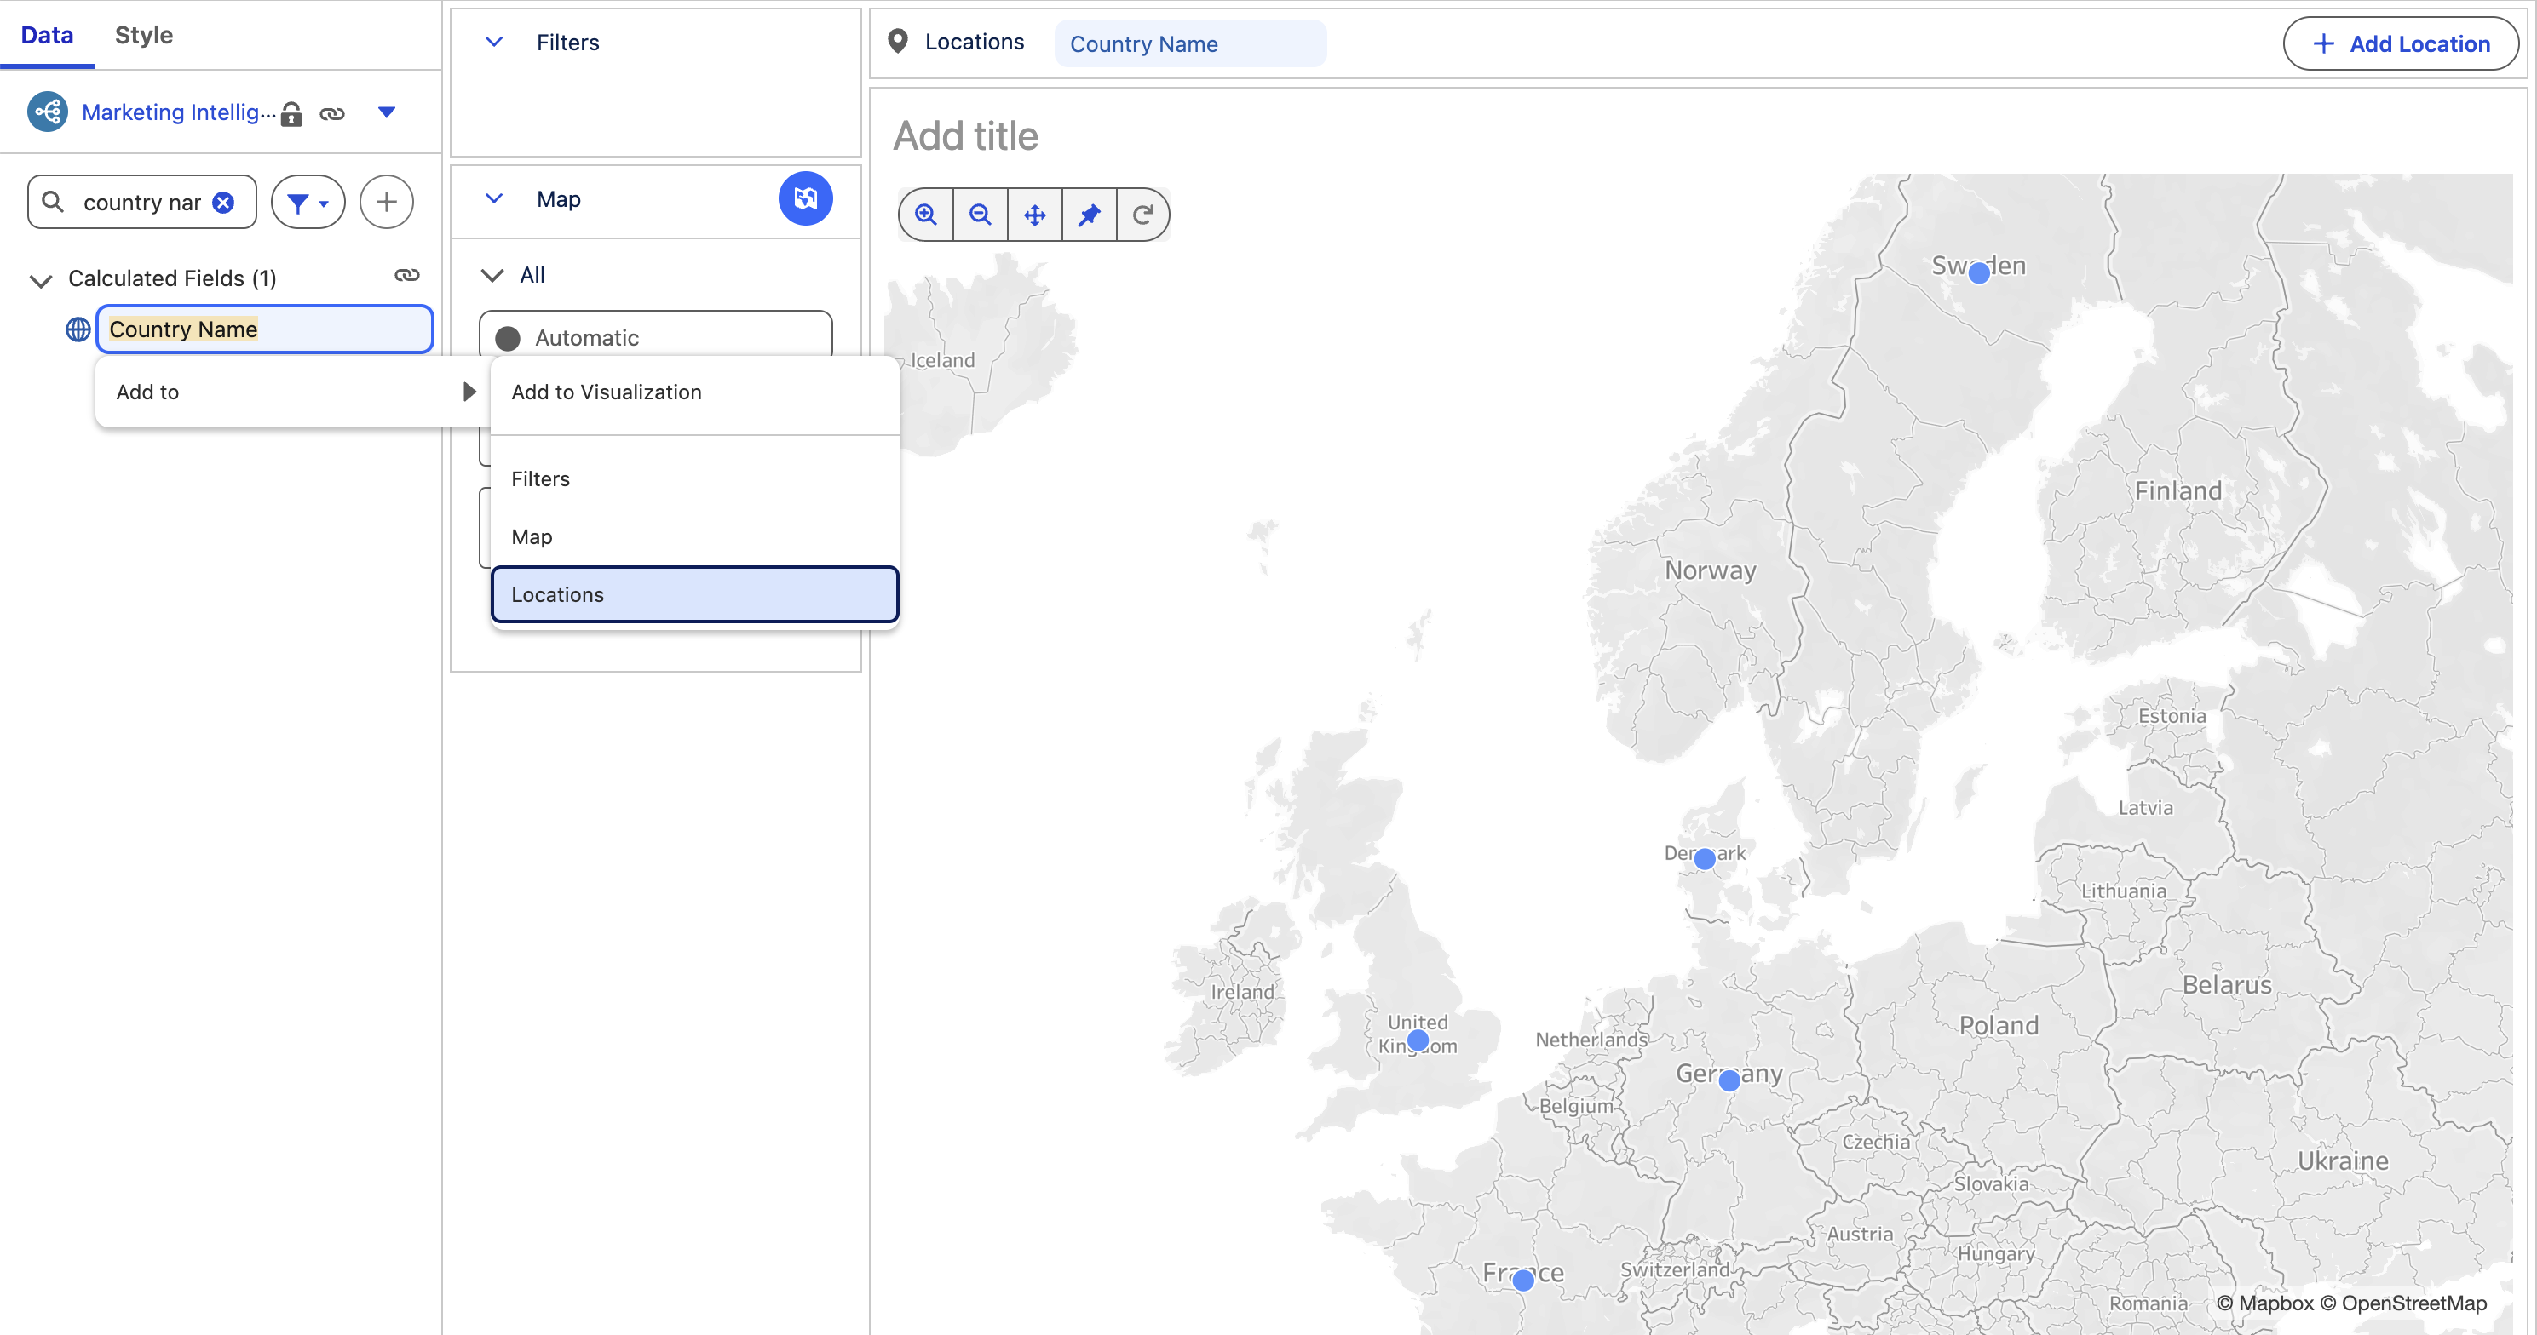The image size is (2537, 1335).
Task: Collapse the Filters section chevron
Action: click(494, 43)
